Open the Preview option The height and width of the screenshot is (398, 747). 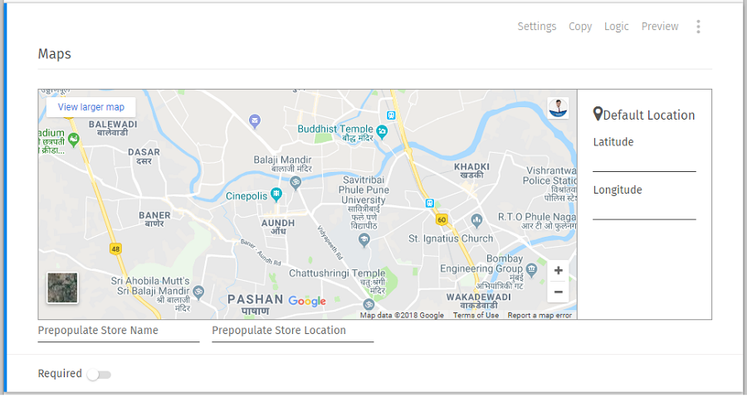pyautogui.click(x=660, y=27)
